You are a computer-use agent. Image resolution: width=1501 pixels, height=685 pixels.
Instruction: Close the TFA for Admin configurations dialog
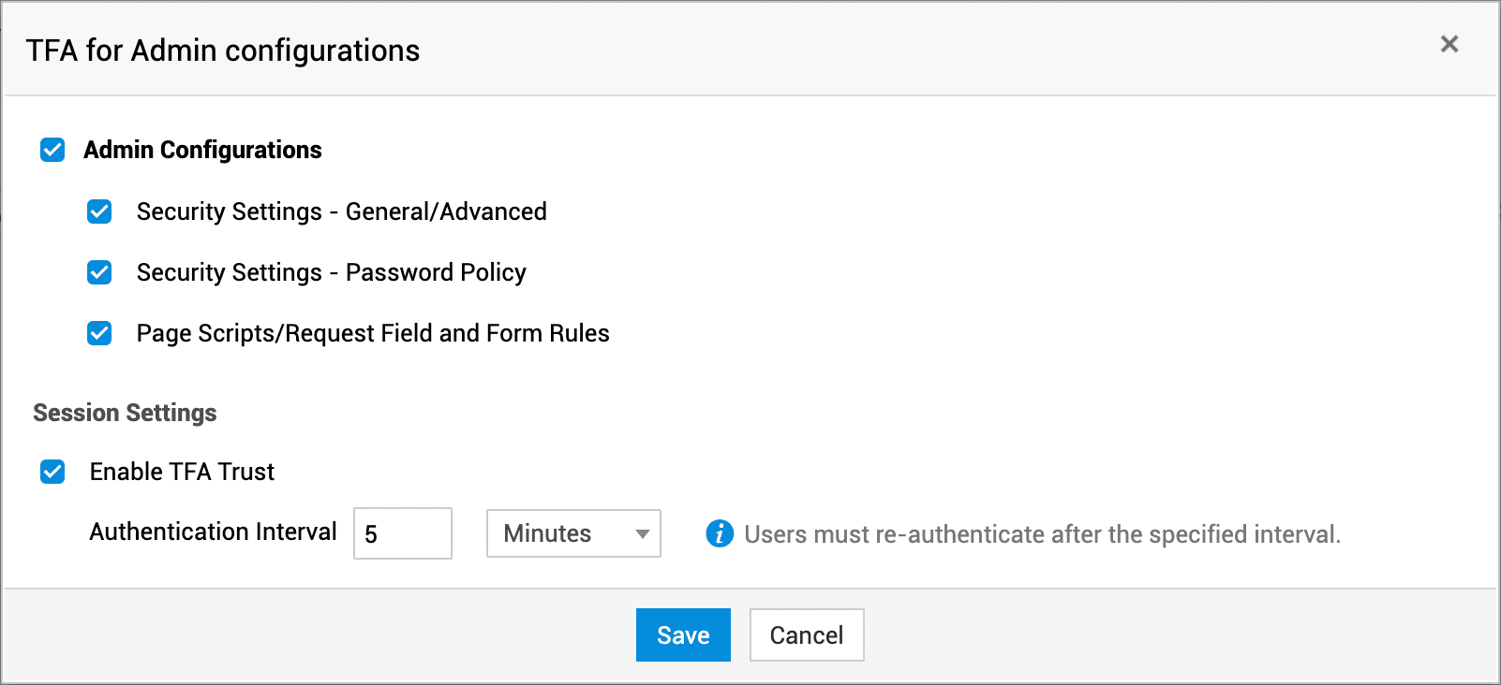click(x=1449, y=44)
